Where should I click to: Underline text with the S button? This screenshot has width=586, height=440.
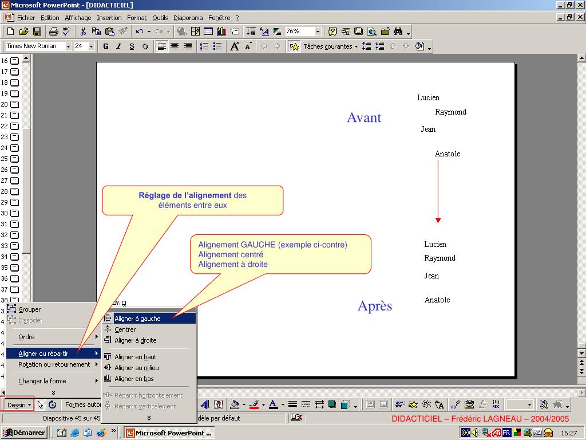[132, 46]
